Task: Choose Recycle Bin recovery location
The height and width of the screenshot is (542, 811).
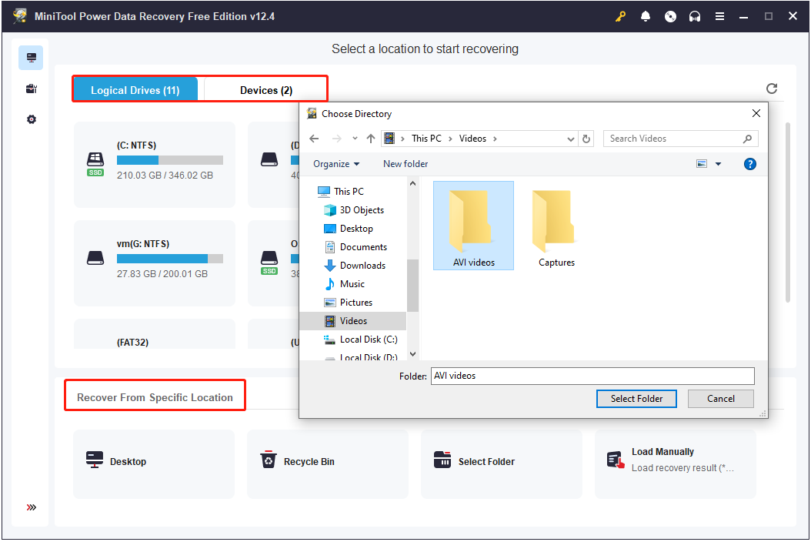Action: (x=327, y=463)
